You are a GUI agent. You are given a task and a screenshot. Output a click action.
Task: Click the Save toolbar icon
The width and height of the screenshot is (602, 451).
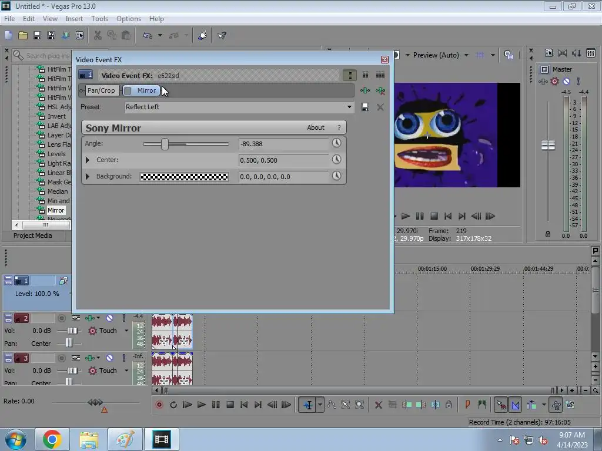pos(37,36)
